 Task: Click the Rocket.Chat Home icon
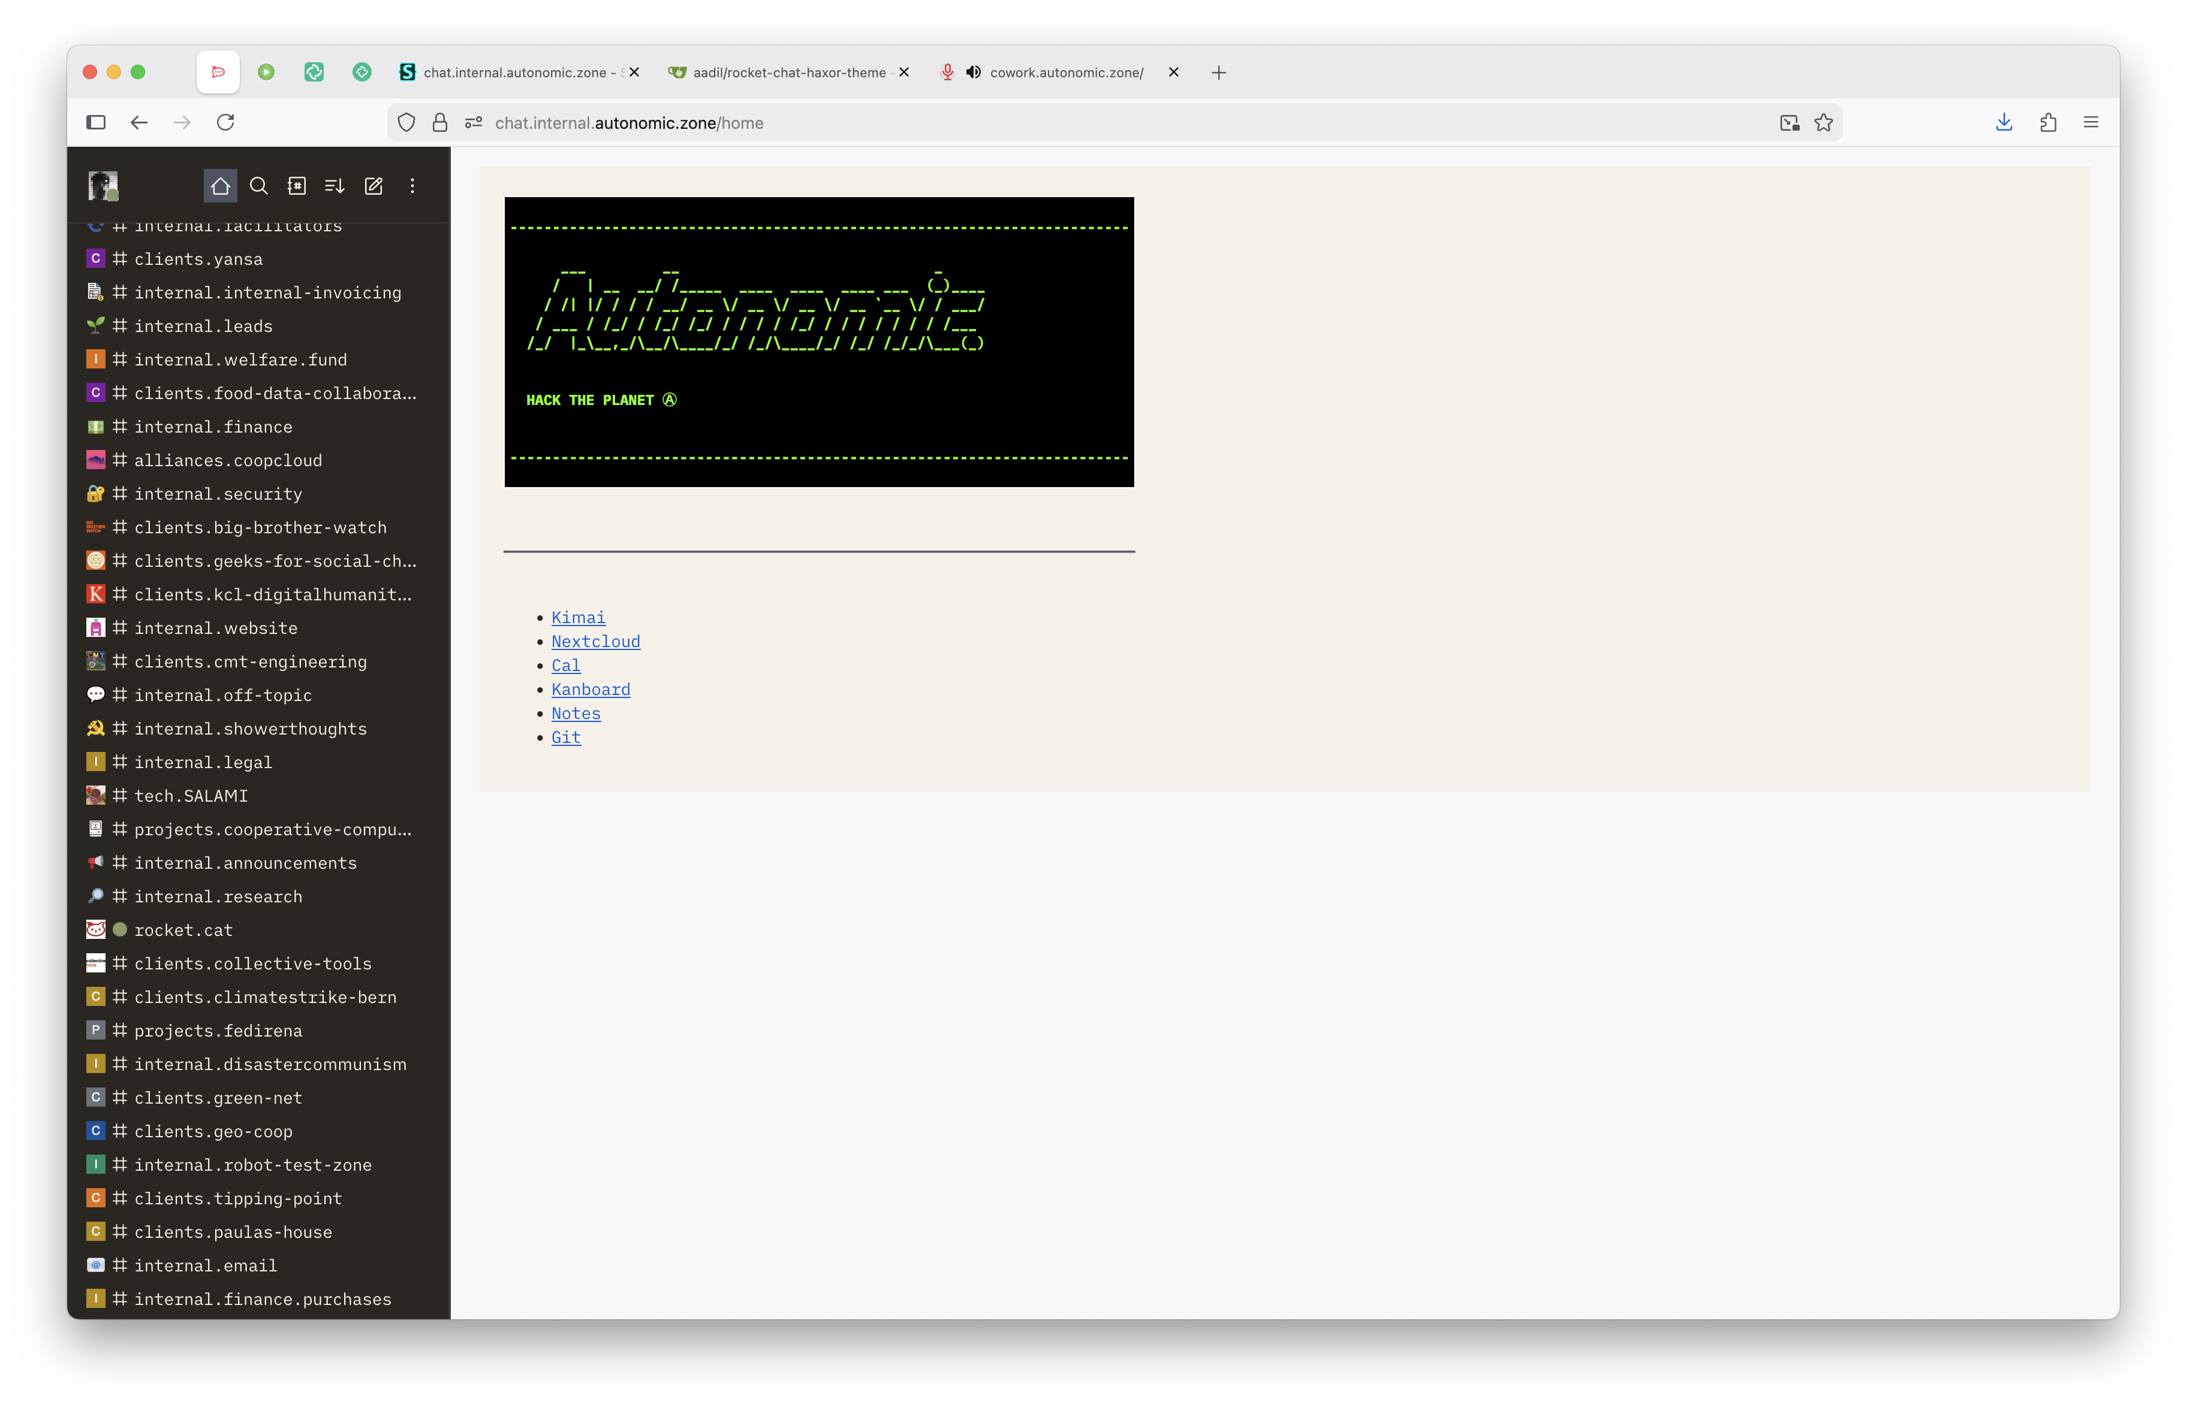pyautogui.click(x=219, y=186)
